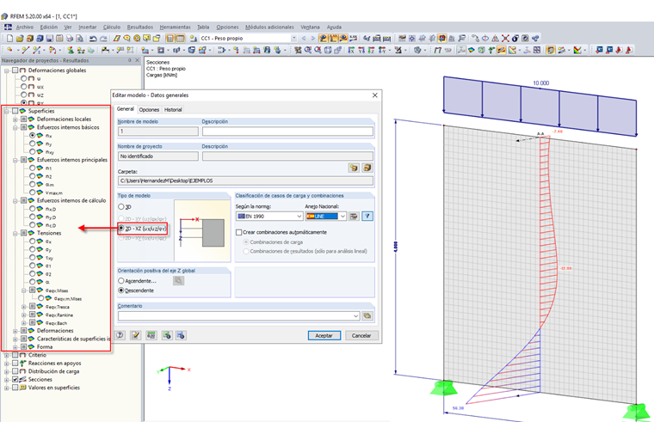This screenshot has width=654, height=434.
Task: Click the comment library icon beside Comentario
Action: coord(367,315)
